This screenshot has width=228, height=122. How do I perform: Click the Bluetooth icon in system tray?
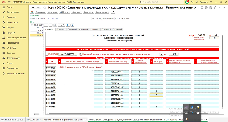tap(192, 107)
